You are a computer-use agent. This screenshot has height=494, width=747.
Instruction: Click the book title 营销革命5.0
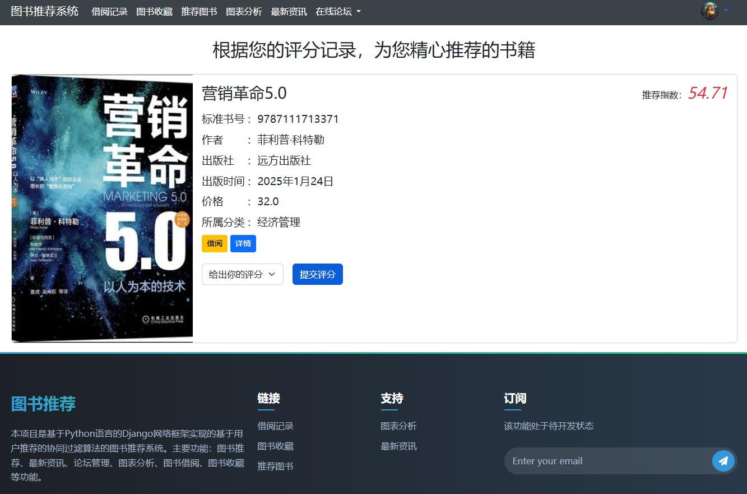point(244,94)
